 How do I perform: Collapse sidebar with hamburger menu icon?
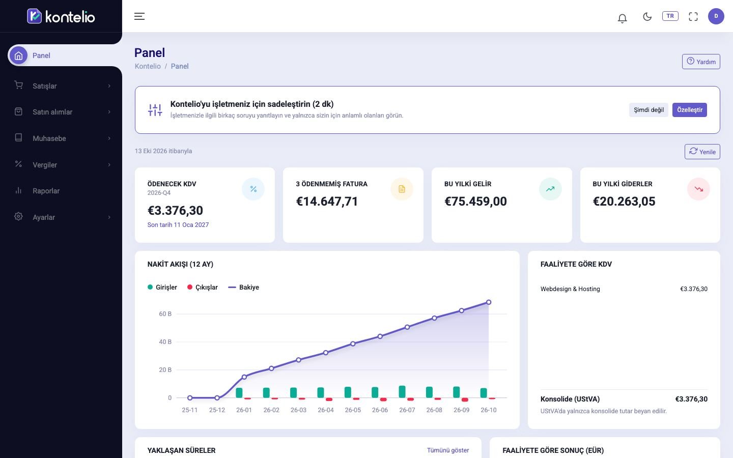tap(139, 16)
